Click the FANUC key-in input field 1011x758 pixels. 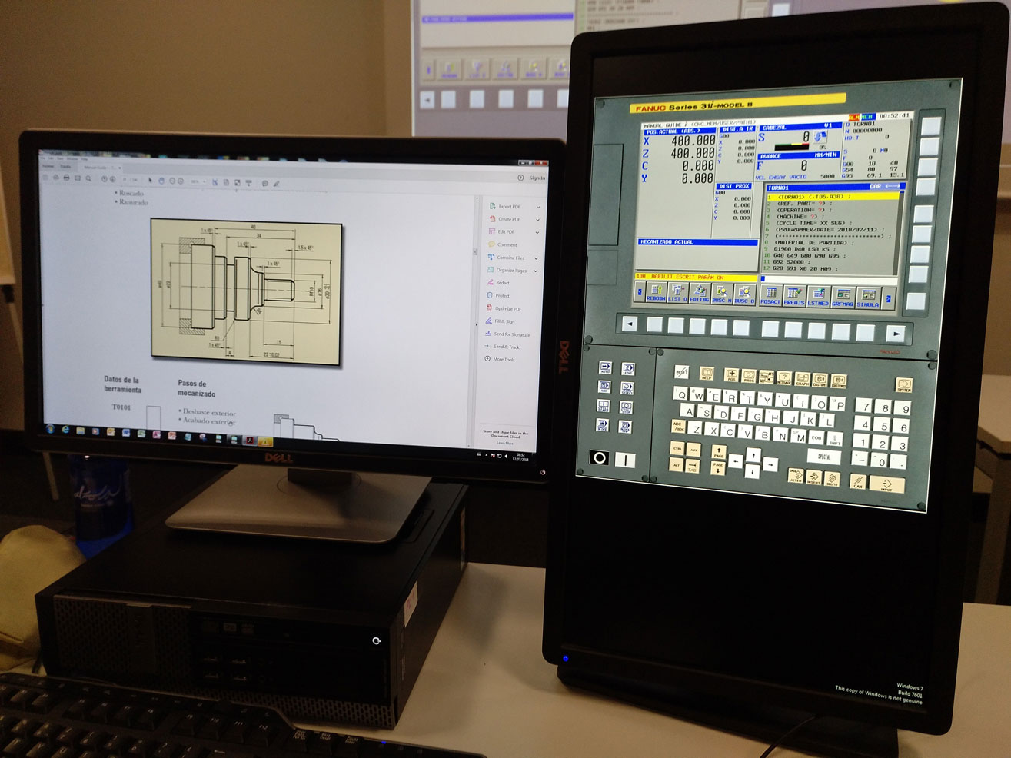click(829, 278)
